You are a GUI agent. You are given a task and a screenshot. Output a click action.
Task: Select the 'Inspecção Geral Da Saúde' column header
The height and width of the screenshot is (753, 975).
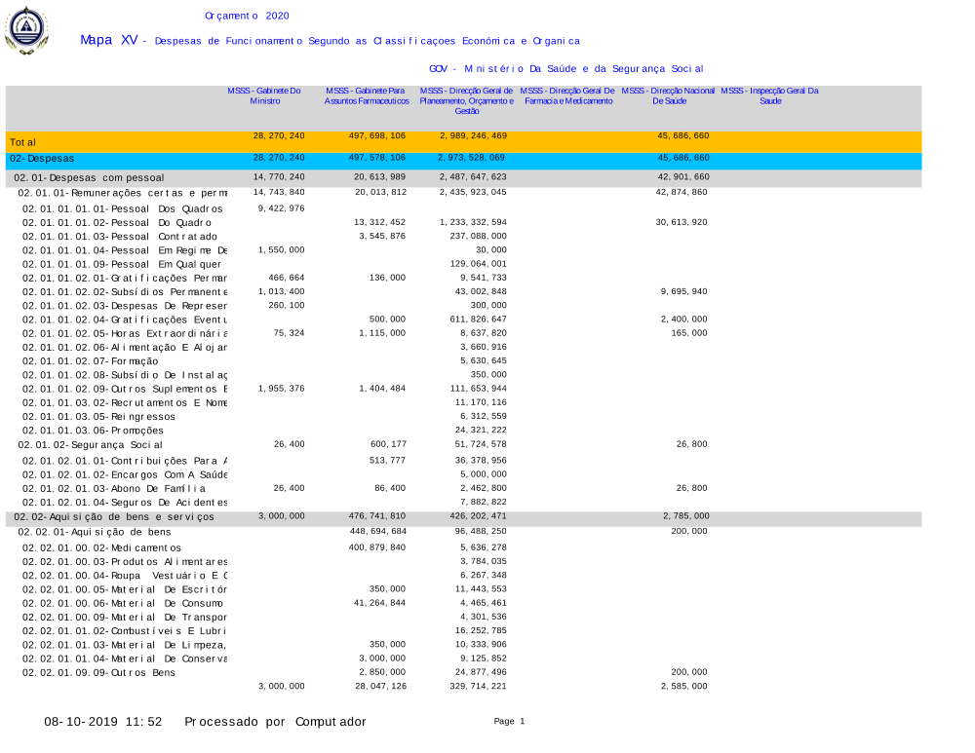[x=769, y=95]
